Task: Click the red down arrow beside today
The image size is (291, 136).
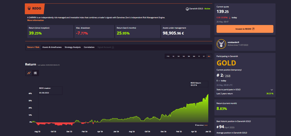Action: tap(230, 18)
